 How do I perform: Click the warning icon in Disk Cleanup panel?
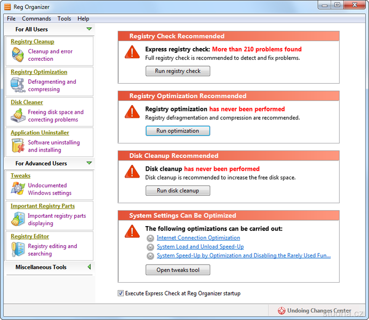pyautogui.click(x=132, y=172)
